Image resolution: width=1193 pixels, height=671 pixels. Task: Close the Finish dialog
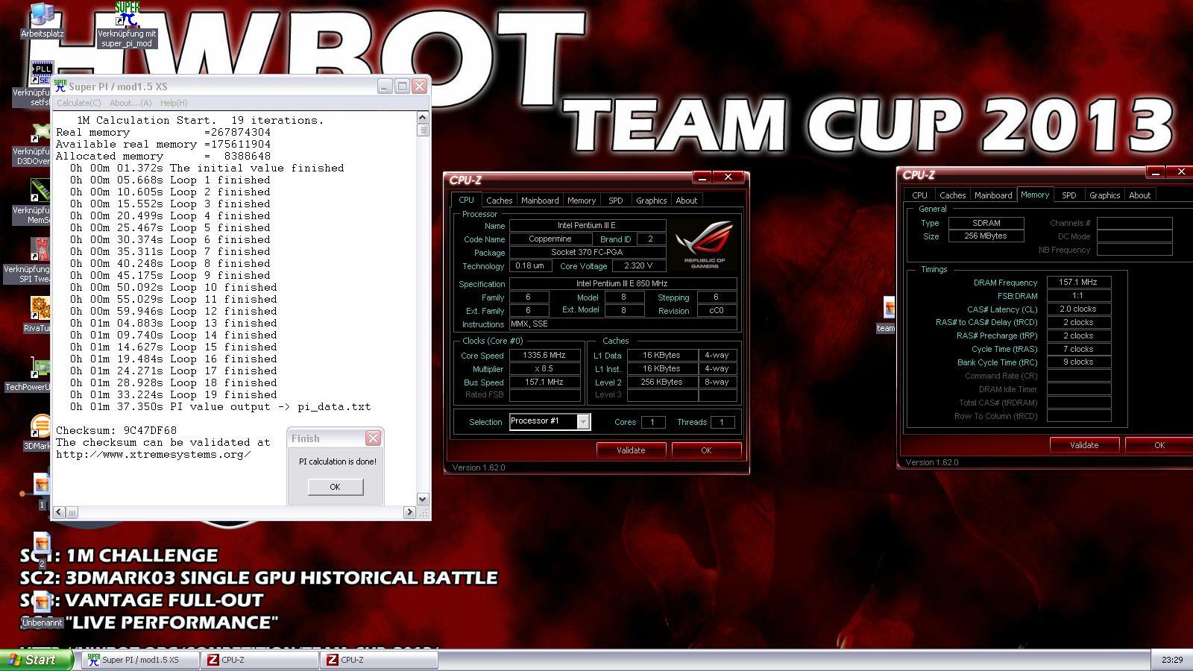click(373, 438)
